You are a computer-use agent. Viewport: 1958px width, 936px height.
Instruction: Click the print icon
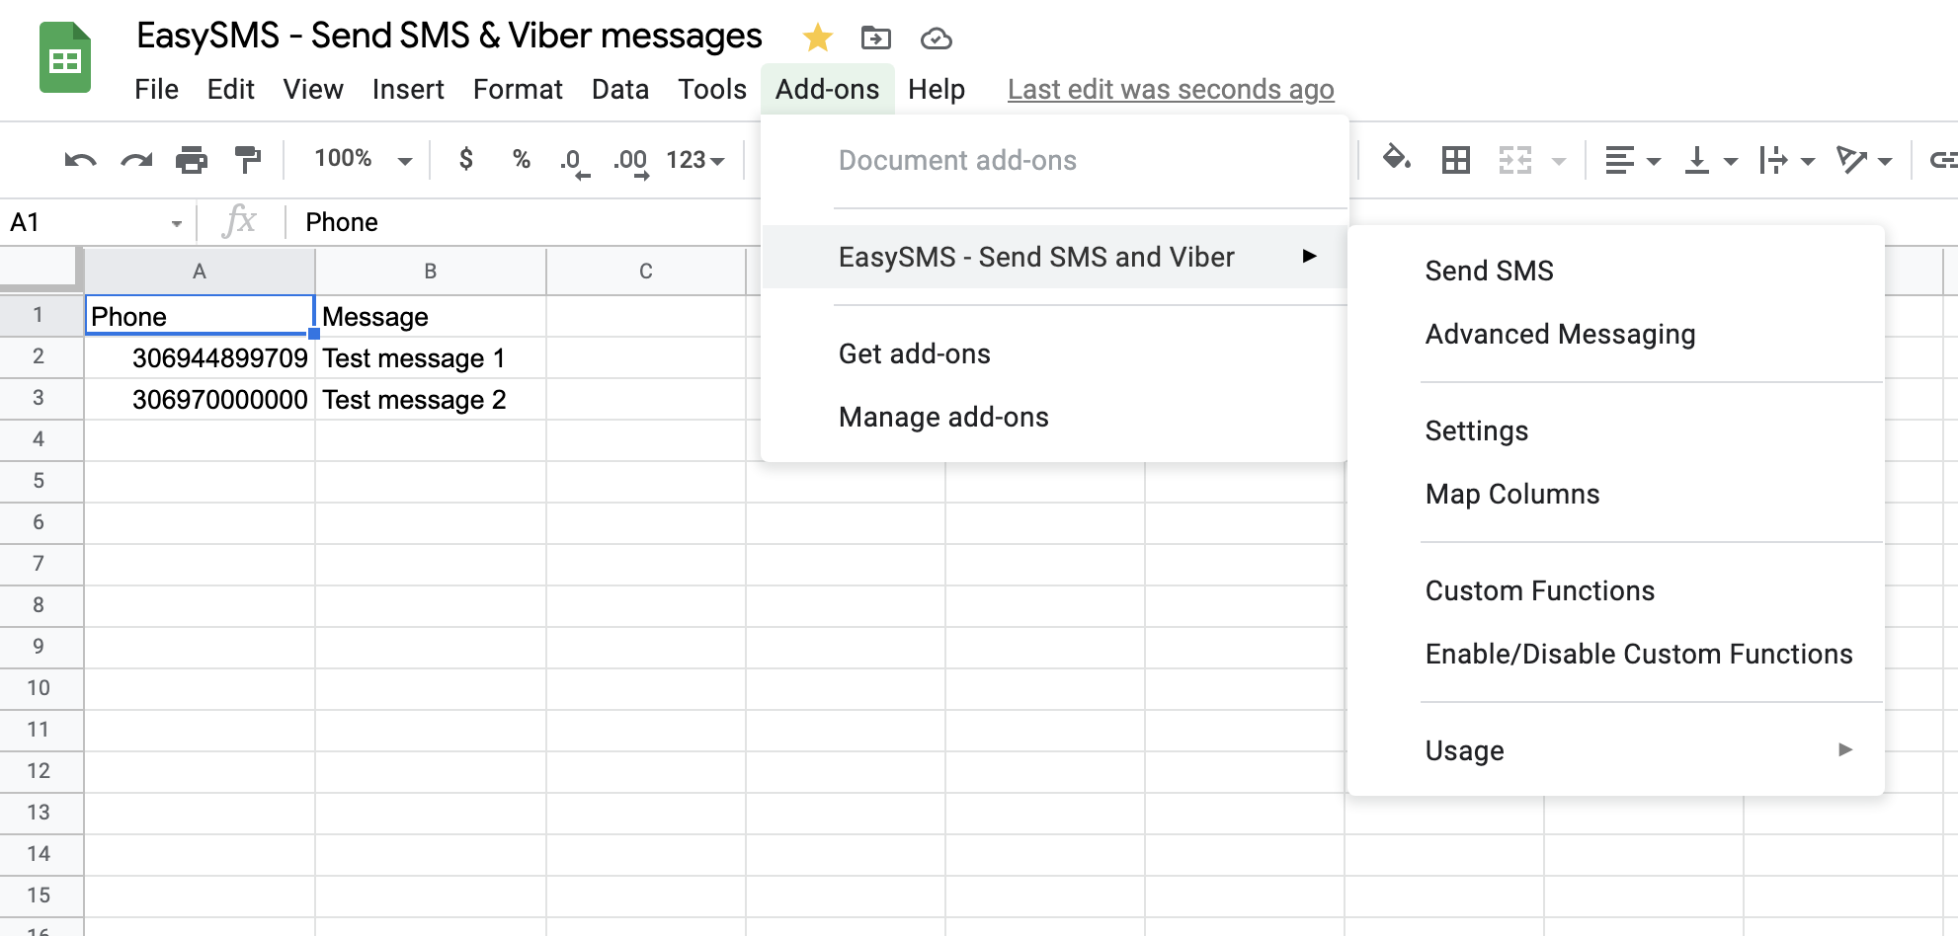pyautogui.click(x=192, y=160)
